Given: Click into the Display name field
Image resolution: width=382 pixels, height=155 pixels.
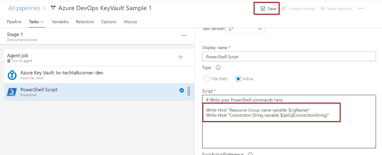Looking at the screenshot, I should click(289, 57).
